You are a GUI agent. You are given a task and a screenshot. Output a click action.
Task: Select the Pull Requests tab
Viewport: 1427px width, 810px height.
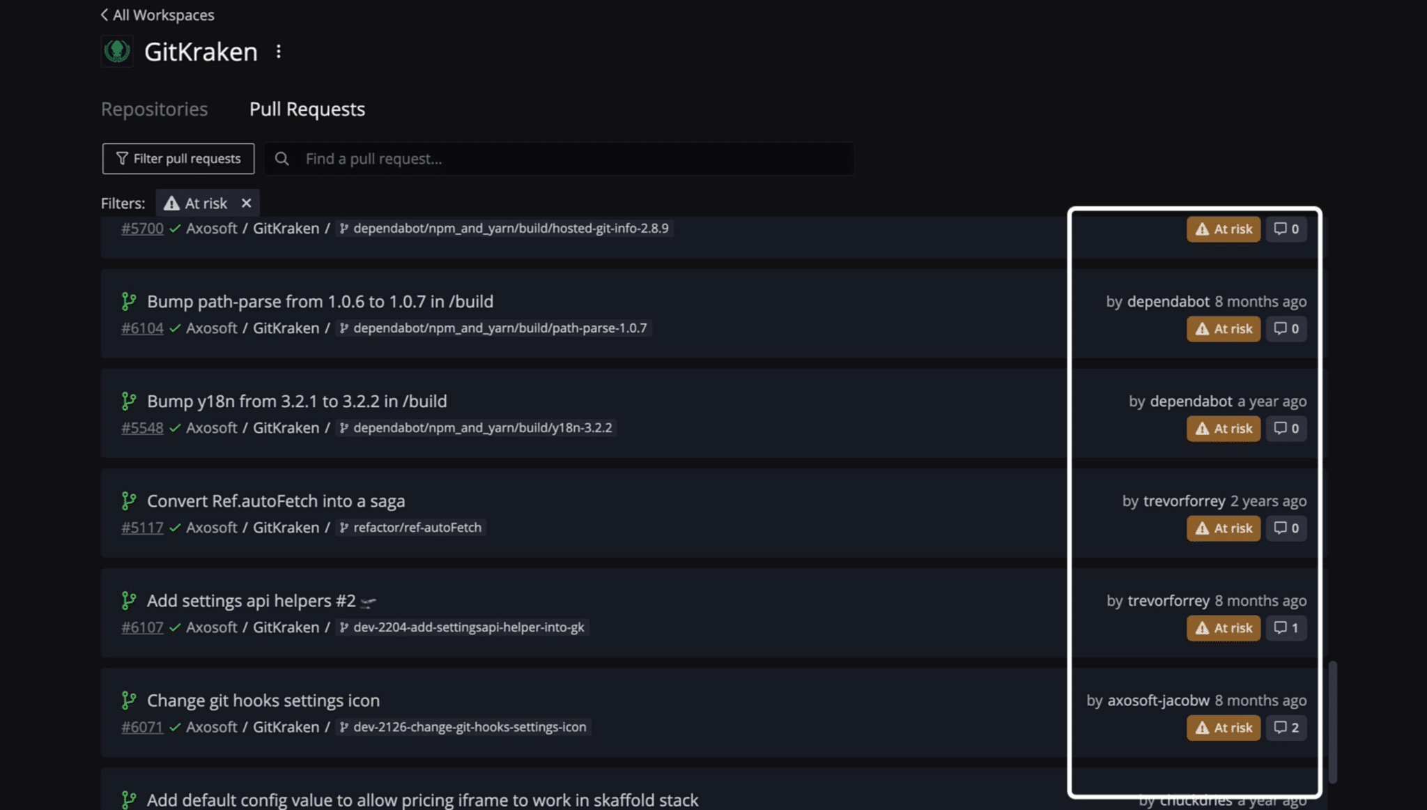[x=306, y=109]
